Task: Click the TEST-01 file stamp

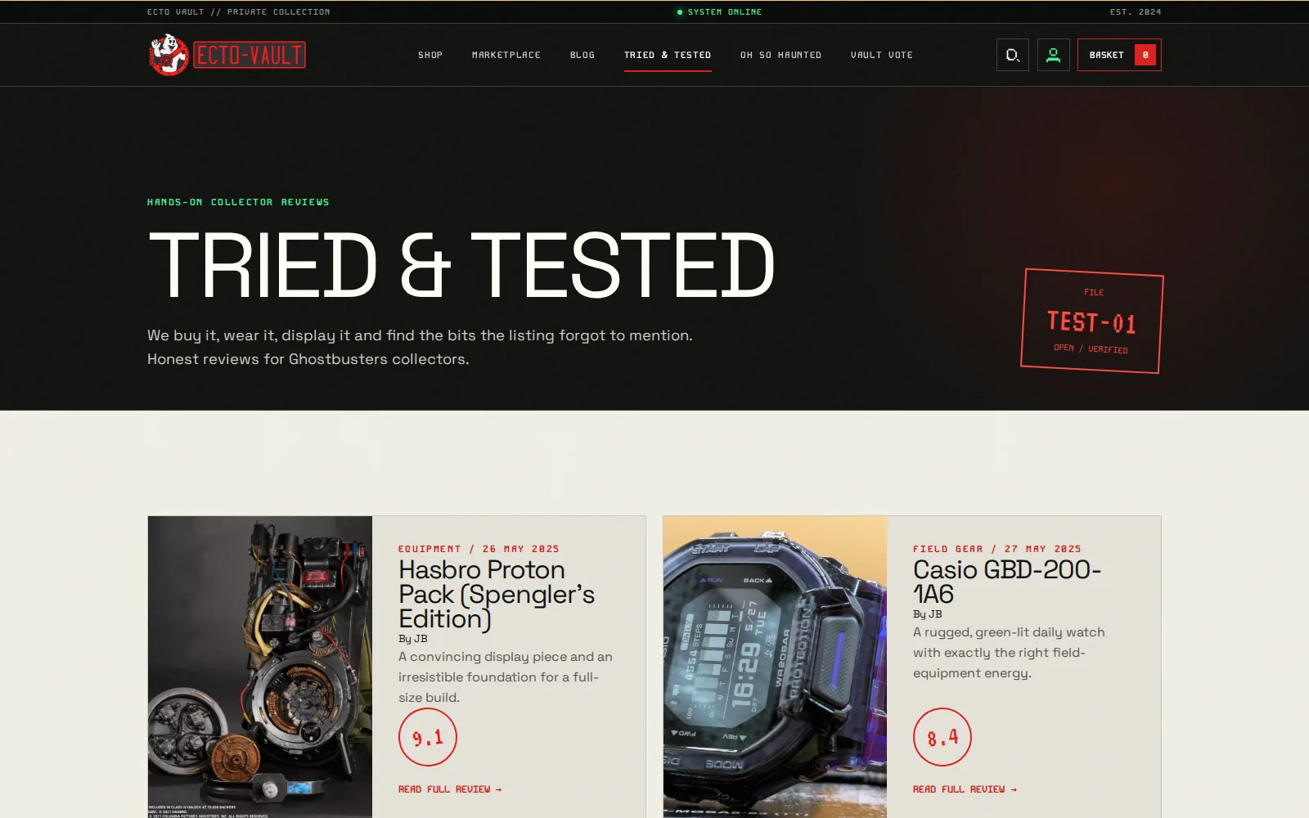Action: (x=1092, y=321)
